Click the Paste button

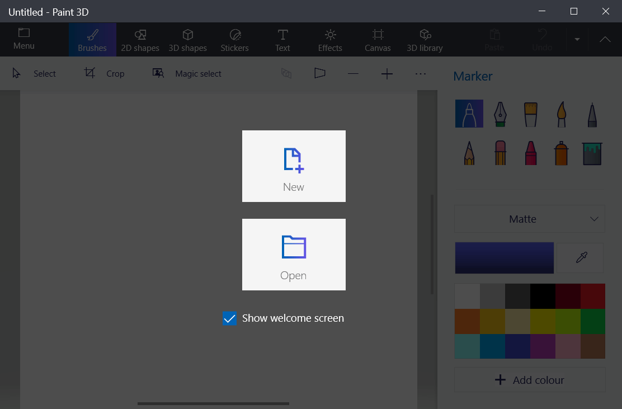494,40
